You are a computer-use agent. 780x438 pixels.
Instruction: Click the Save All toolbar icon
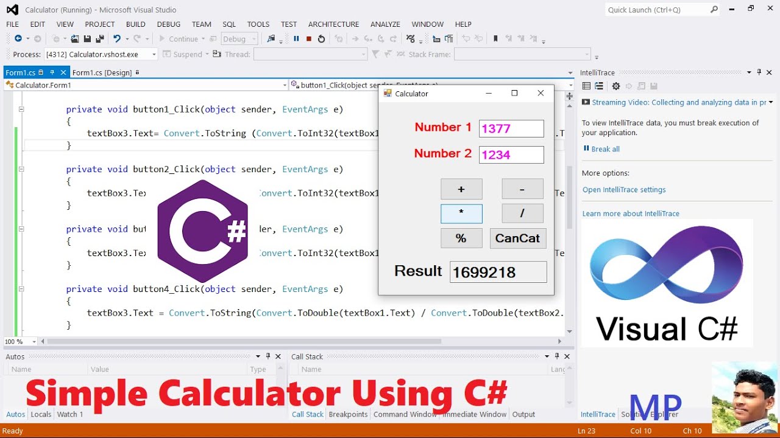(100, 39)
